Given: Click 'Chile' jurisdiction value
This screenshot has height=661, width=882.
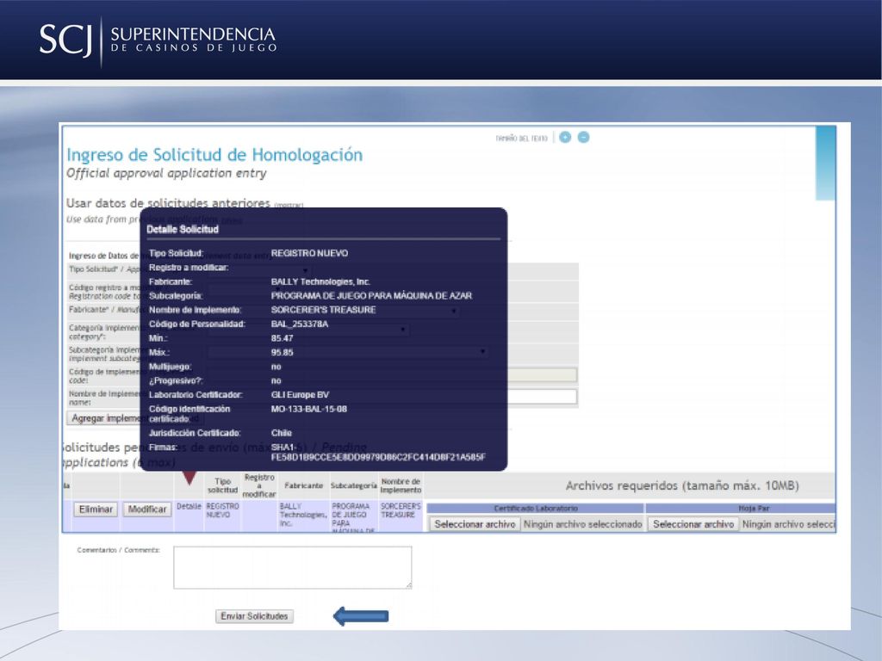Looking at the screenshot, I should click(x=282, y=433).
